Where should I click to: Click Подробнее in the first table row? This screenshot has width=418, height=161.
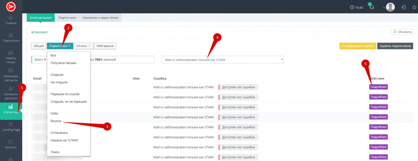pyautogui.click(x=378, y=87)
